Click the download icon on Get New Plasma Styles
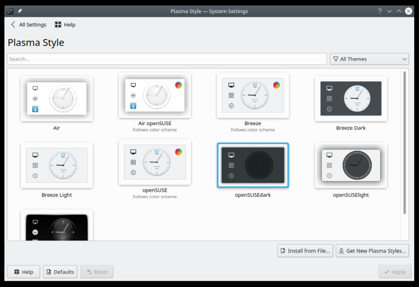 tap(341, 251)
